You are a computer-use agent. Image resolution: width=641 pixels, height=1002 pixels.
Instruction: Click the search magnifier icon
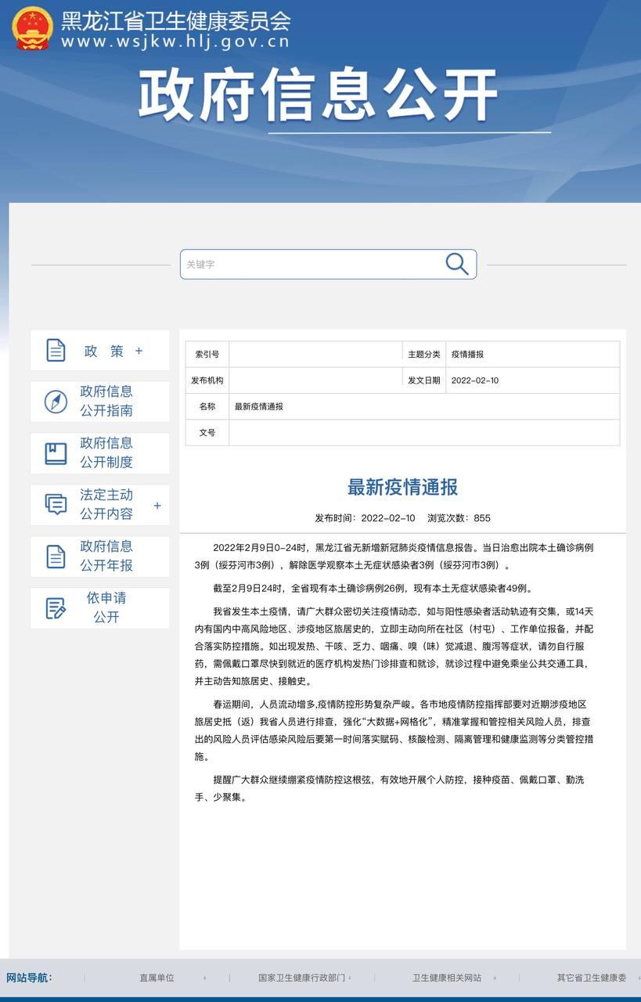coord(457,264)
